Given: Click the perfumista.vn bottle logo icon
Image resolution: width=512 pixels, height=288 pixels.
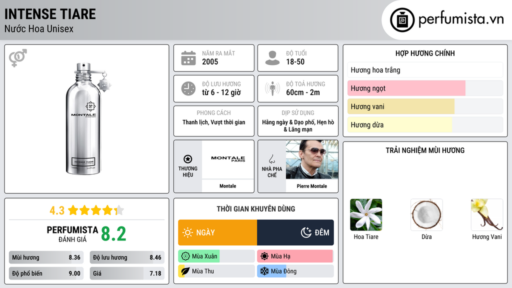Looking at the screenshot, I should (401, 20).
